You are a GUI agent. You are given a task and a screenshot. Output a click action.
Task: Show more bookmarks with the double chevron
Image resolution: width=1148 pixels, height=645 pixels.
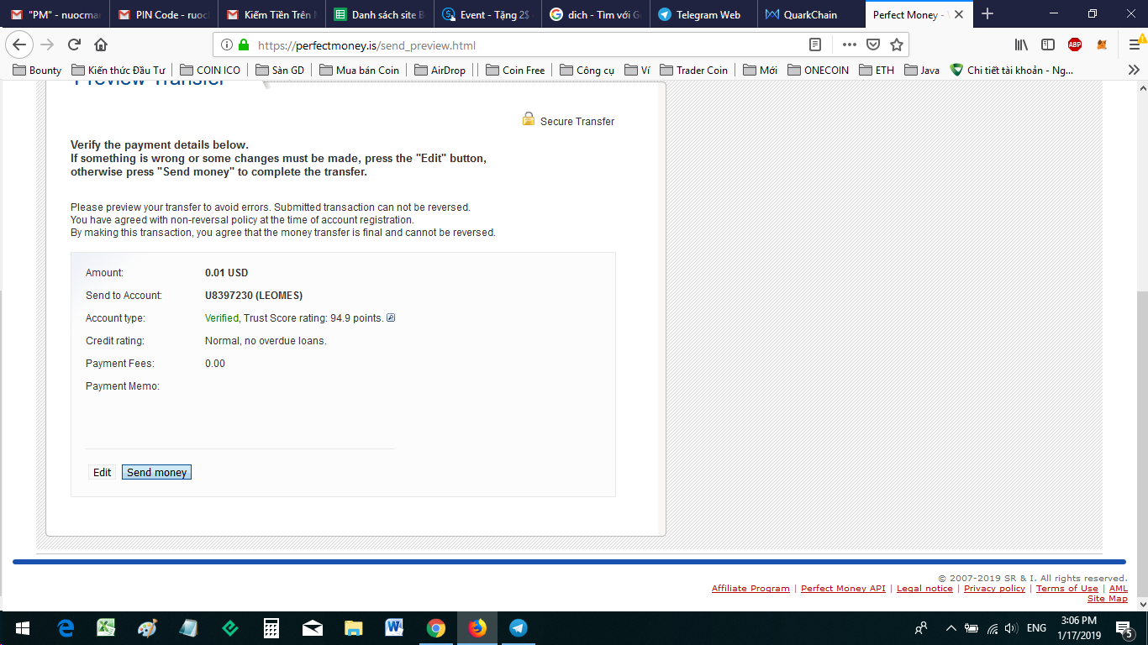[1134, 71]
